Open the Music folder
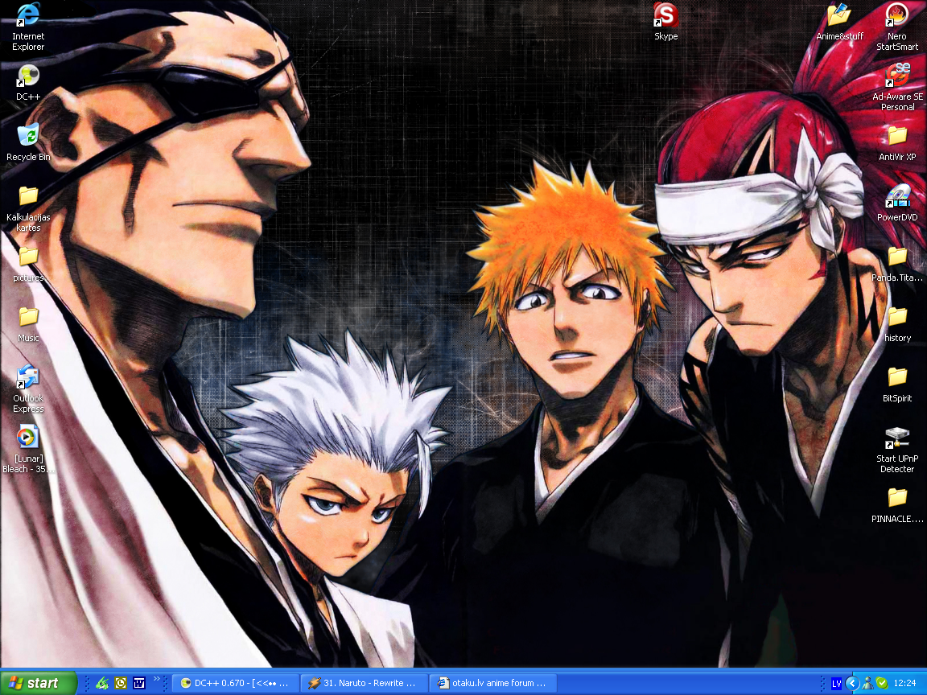 click(x=28, y=324)
